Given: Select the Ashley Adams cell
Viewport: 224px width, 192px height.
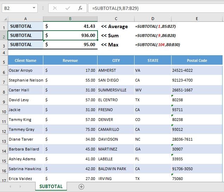Looking at the screenshot, I should click(25, 159).
